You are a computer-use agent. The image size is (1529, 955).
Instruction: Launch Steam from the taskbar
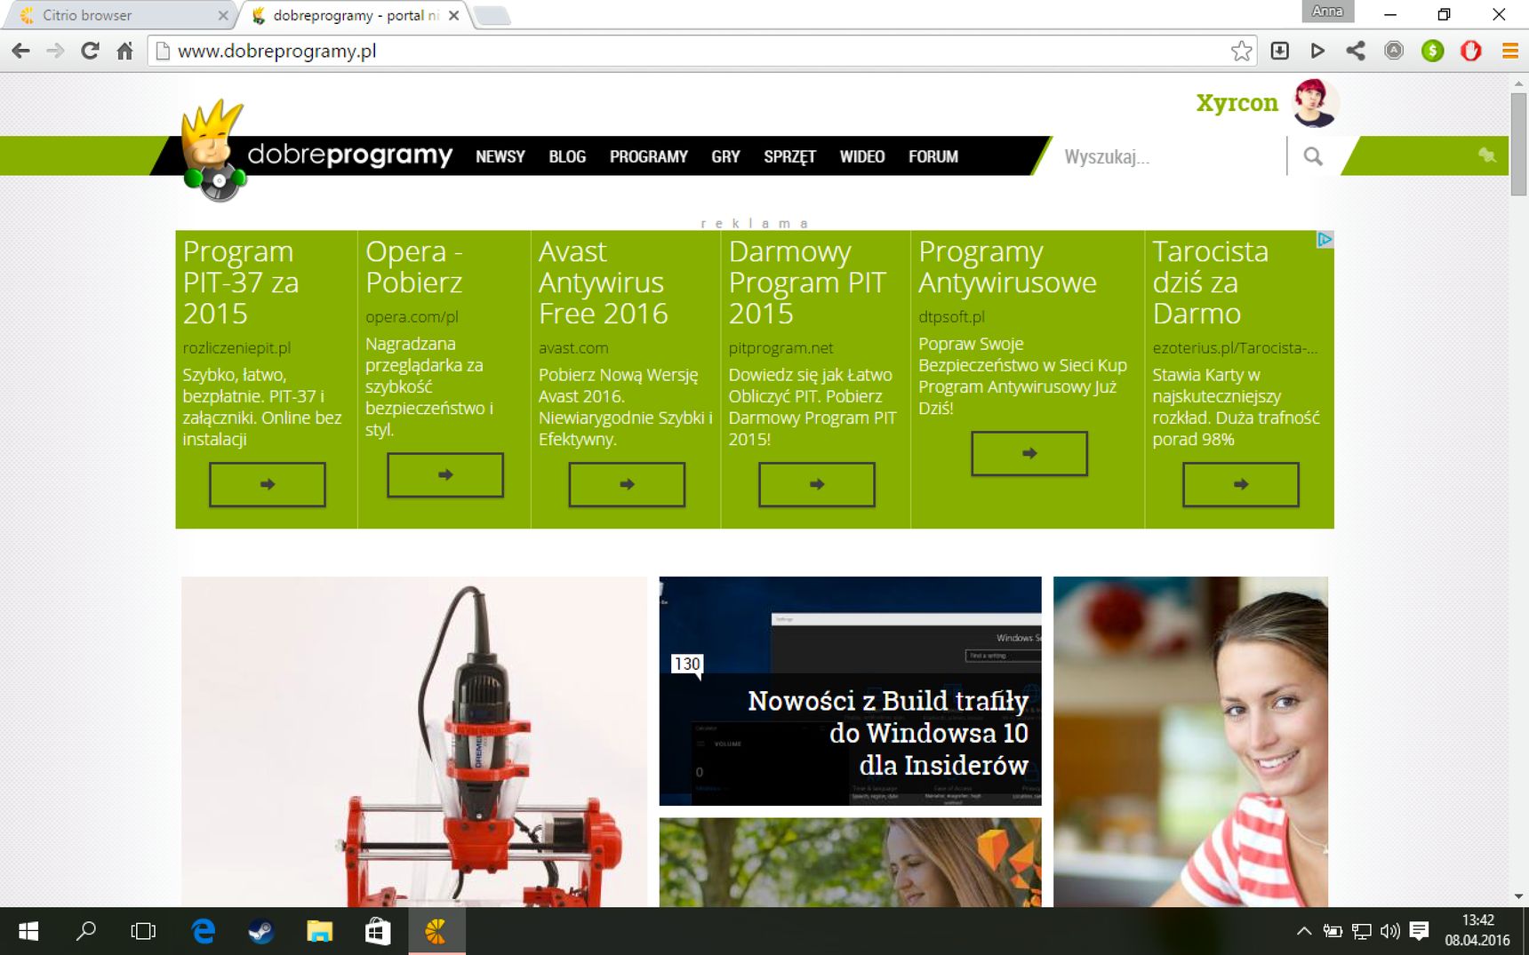(x=260, y=931)
